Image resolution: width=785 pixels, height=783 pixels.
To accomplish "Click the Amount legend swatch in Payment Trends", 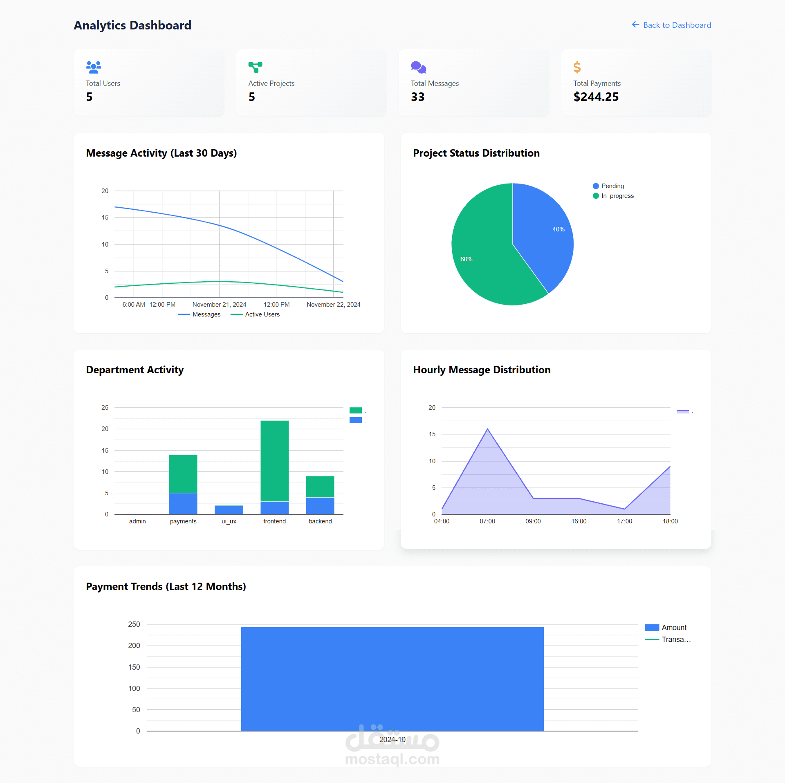I will (652, 628).
